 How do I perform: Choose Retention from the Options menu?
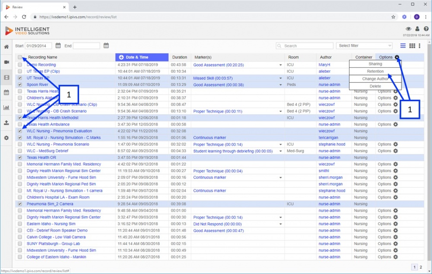(375, 71)
